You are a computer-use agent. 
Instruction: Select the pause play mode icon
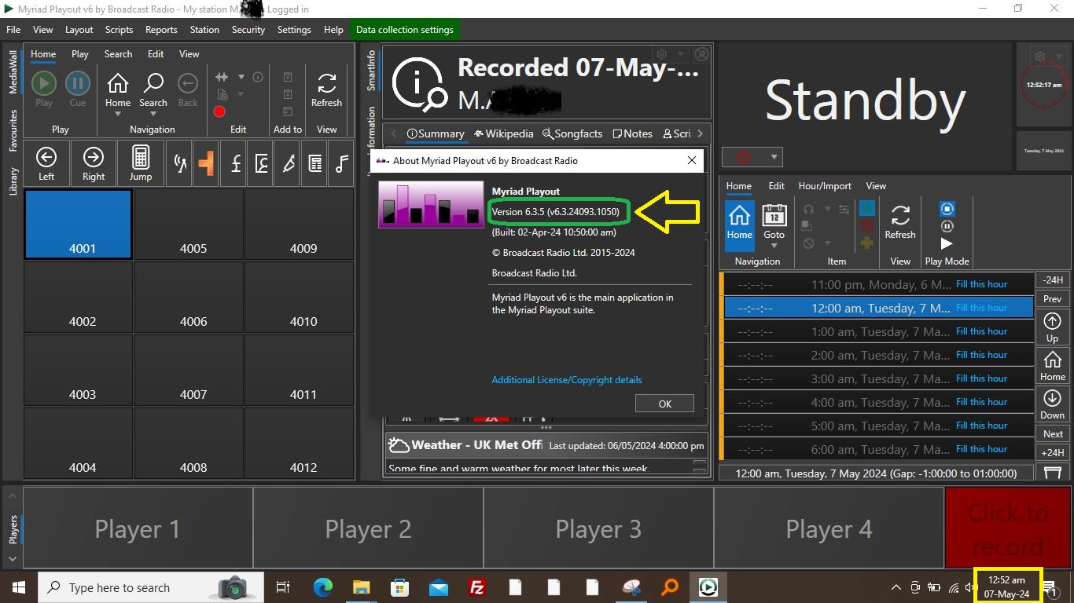click(947, 226)
